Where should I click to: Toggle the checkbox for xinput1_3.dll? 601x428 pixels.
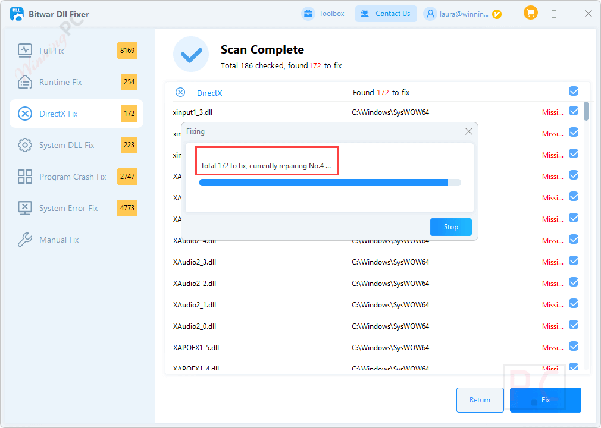(x=573, y=111)
